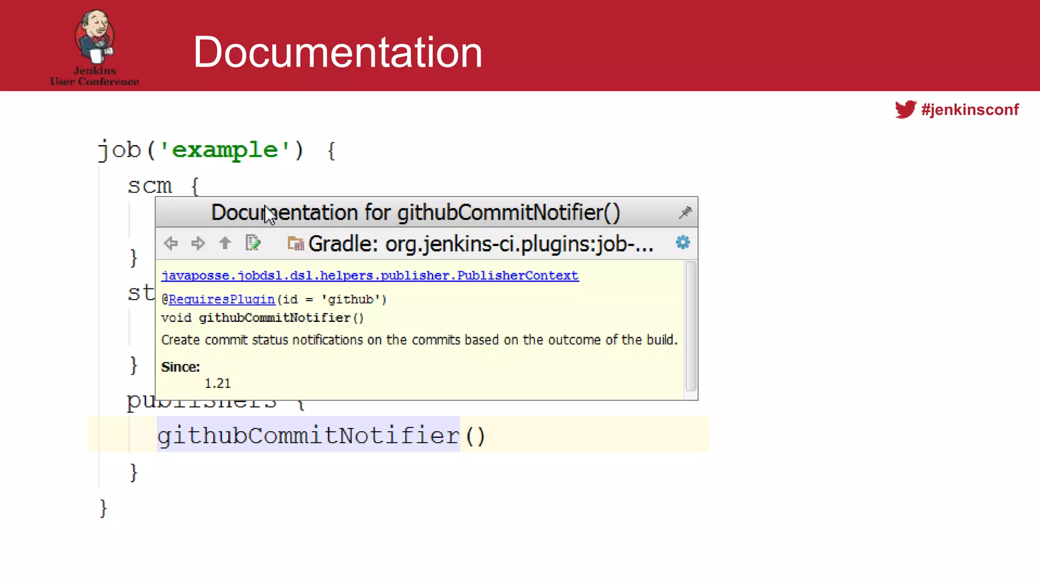Click the scm keyword in code
The image size is (1040, 585).
coord(150,186)
